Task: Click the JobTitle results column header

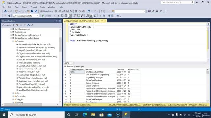Action: [x=89, y=69]
